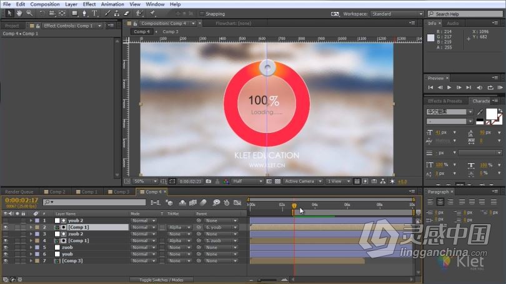Hide the Comp 3 layer in timeline
This screenshot has width=506, height=284.
pos(6,261)
